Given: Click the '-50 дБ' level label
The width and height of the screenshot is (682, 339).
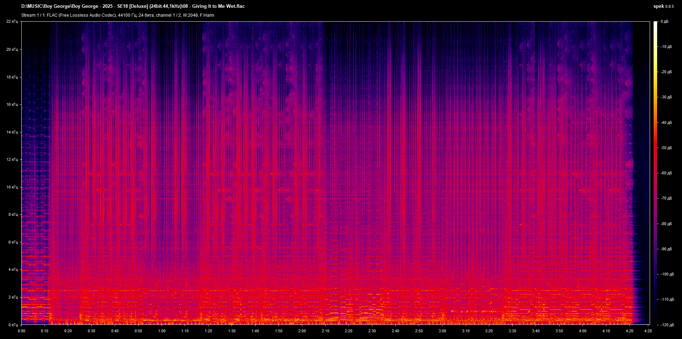Looking at the screenshot, I should (666, 148).
